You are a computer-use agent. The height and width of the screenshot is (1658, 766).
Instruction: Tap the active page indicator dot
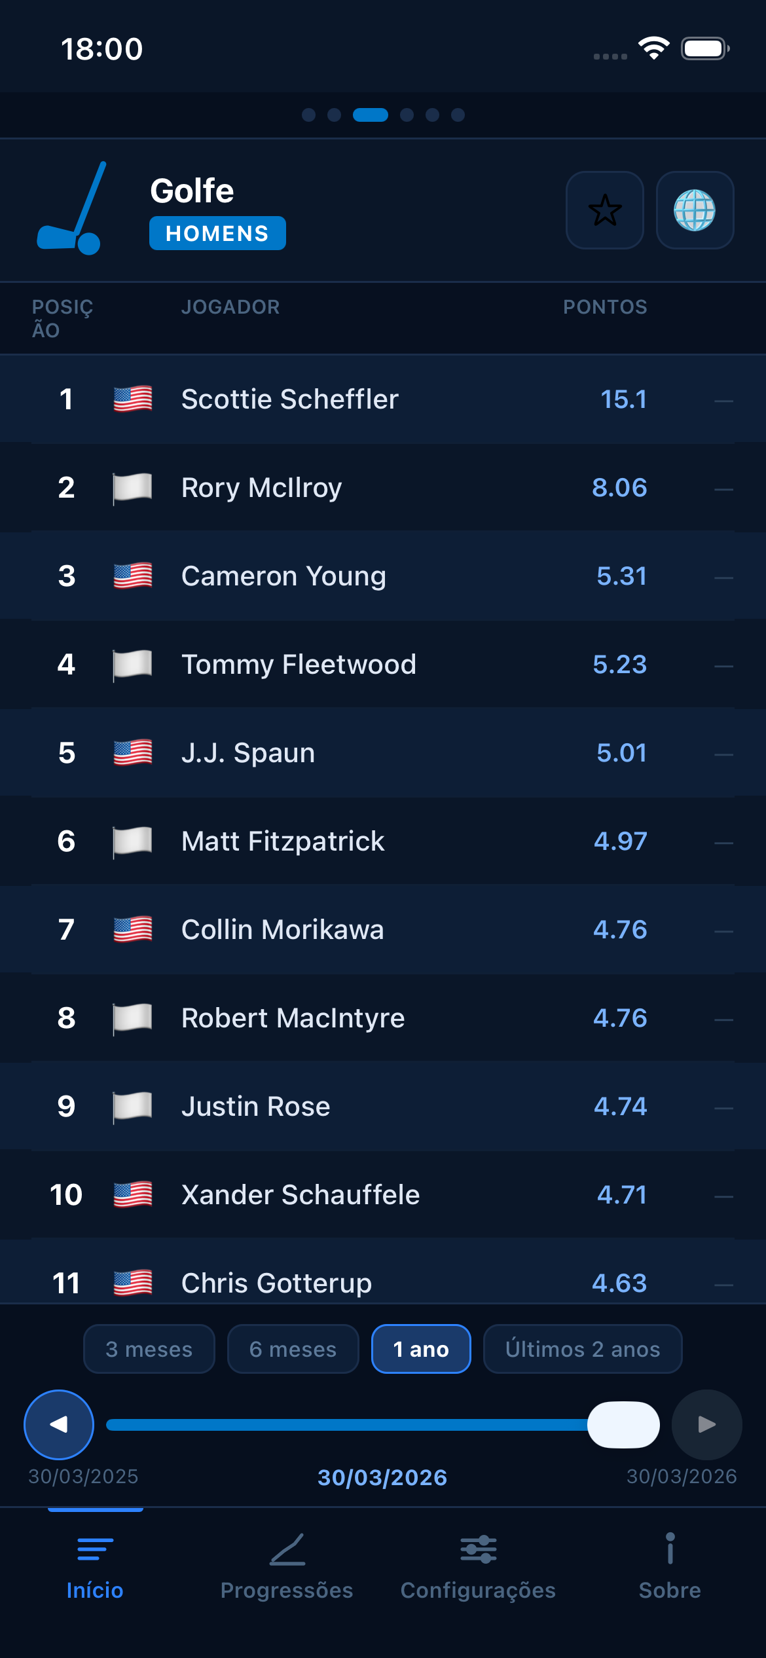point(371,115)
